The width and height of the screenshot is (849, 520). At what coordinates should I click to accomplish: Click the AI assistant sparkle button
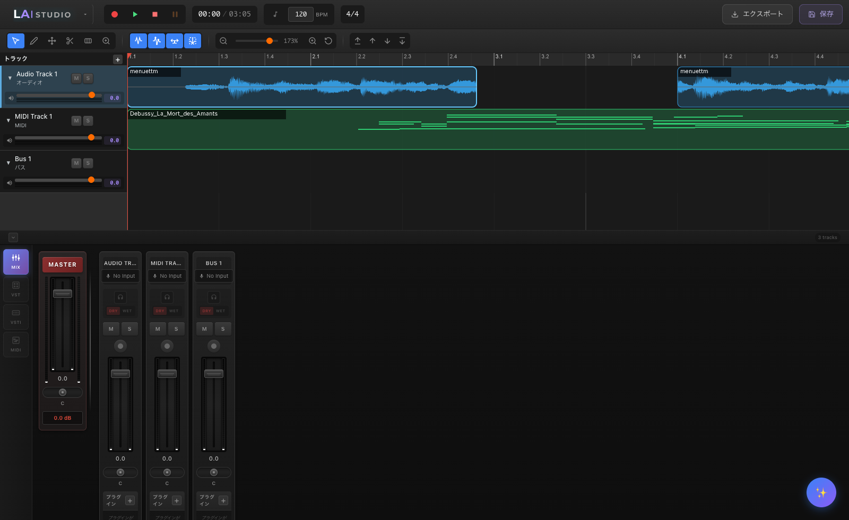[821, 492]
